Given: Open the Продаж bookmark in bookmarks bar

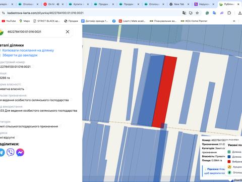Looking at the screenshot, I should click(71, 21).
